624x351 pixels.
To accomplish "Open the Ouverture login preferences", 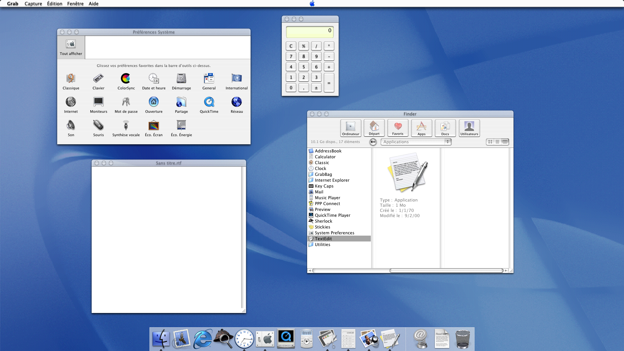I will [x=154, y=105].
